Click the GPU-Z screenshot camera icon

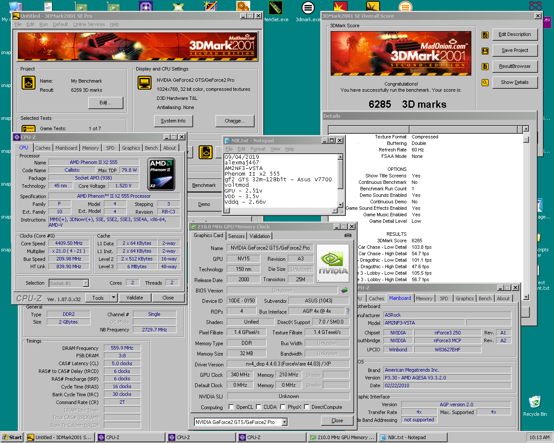[x=348, y=235]
